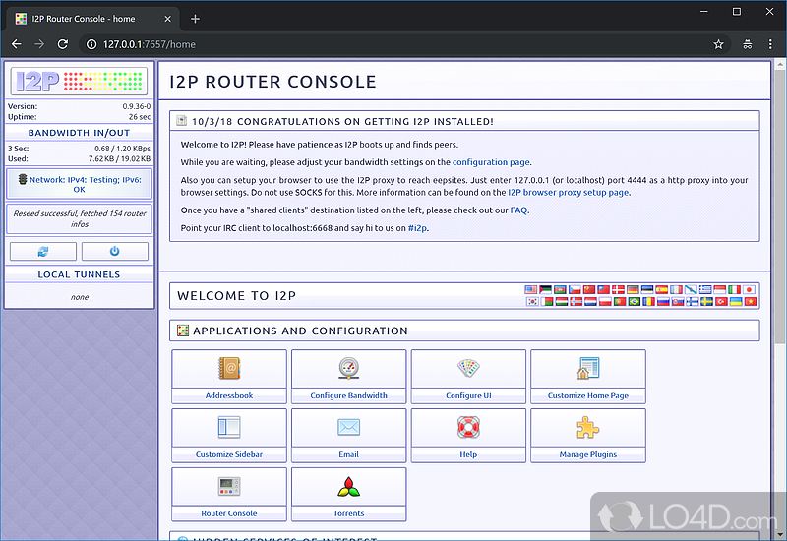The image size is (787, 541).
Task: Switch language using the Italian flag
Action: (734, 289)
